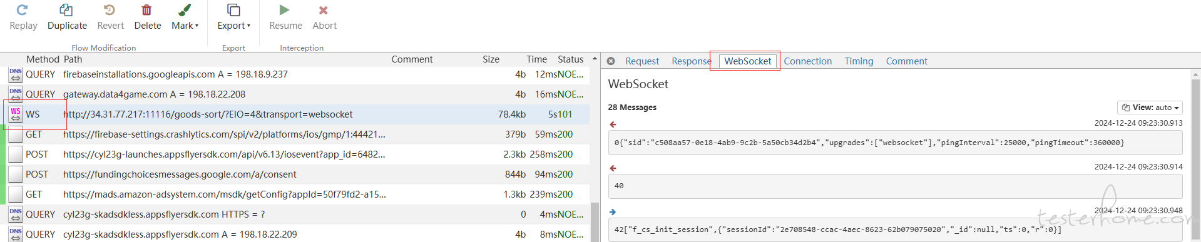1201x242 pixels.
Task: Sort flows by the Size column
Action: click(x=491, y=59)
